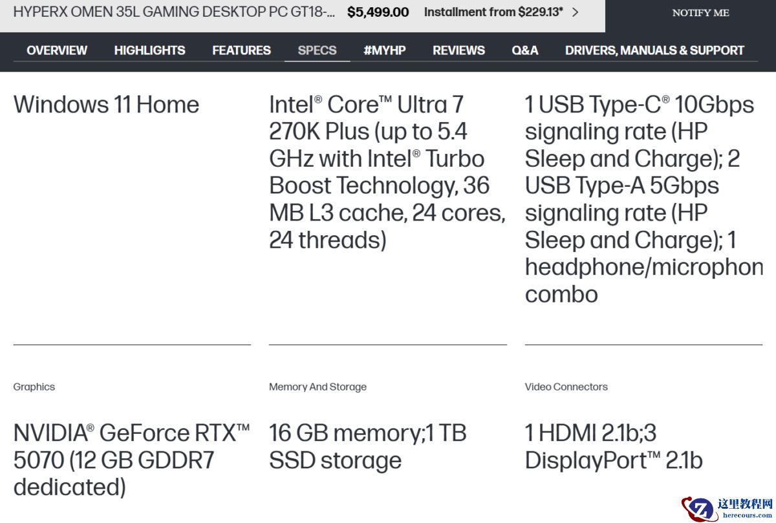Click the HyperX OMEN 35L product title
This screenshot has width=776, height=523.
pos(174,12)
